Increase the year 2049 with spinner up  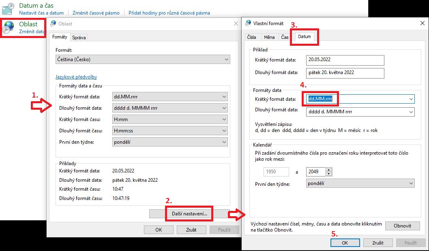tap(328, 170)
